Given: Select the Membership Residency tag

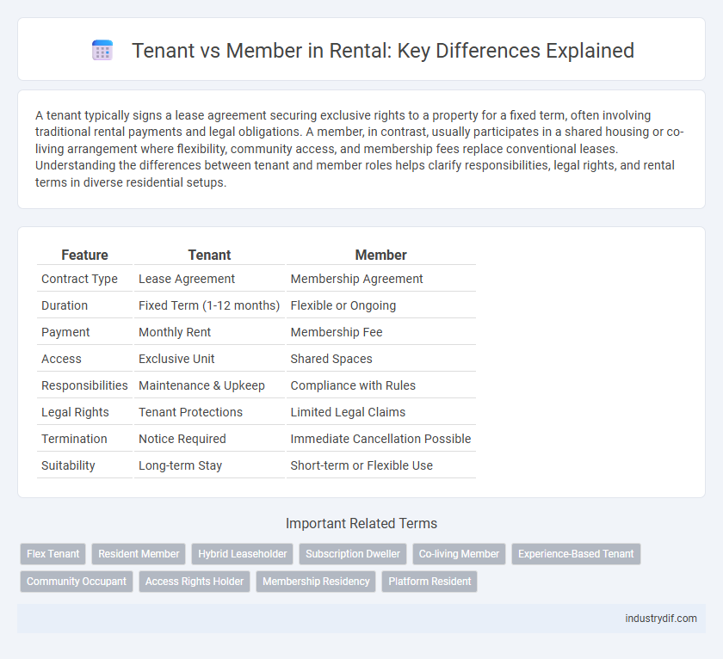Looking at the screenshot, I should click(317, 582).
